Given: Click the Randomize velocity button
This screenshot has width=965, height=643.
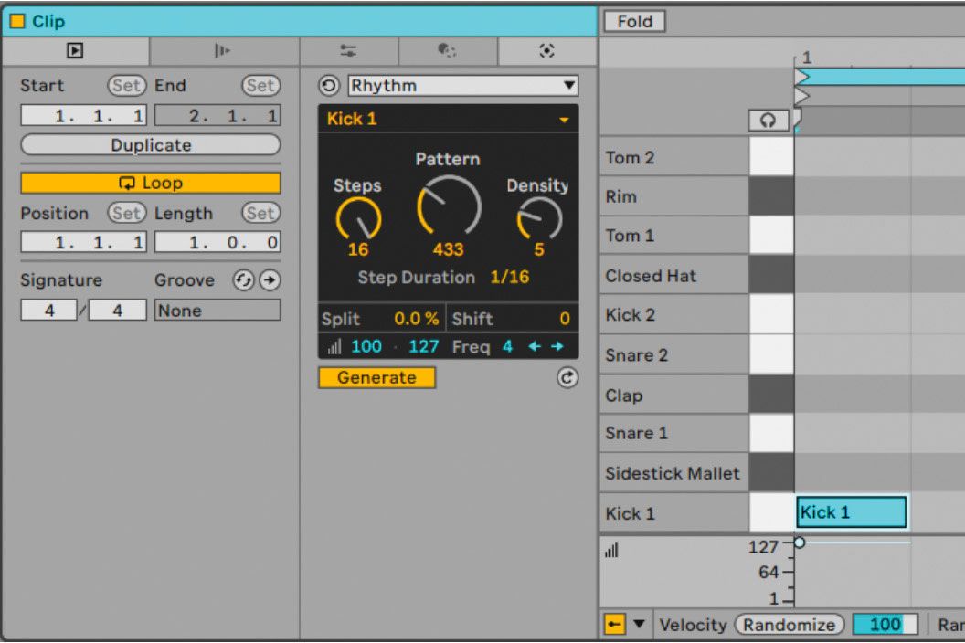Looking at the screenshot, I should coord(788,624).
